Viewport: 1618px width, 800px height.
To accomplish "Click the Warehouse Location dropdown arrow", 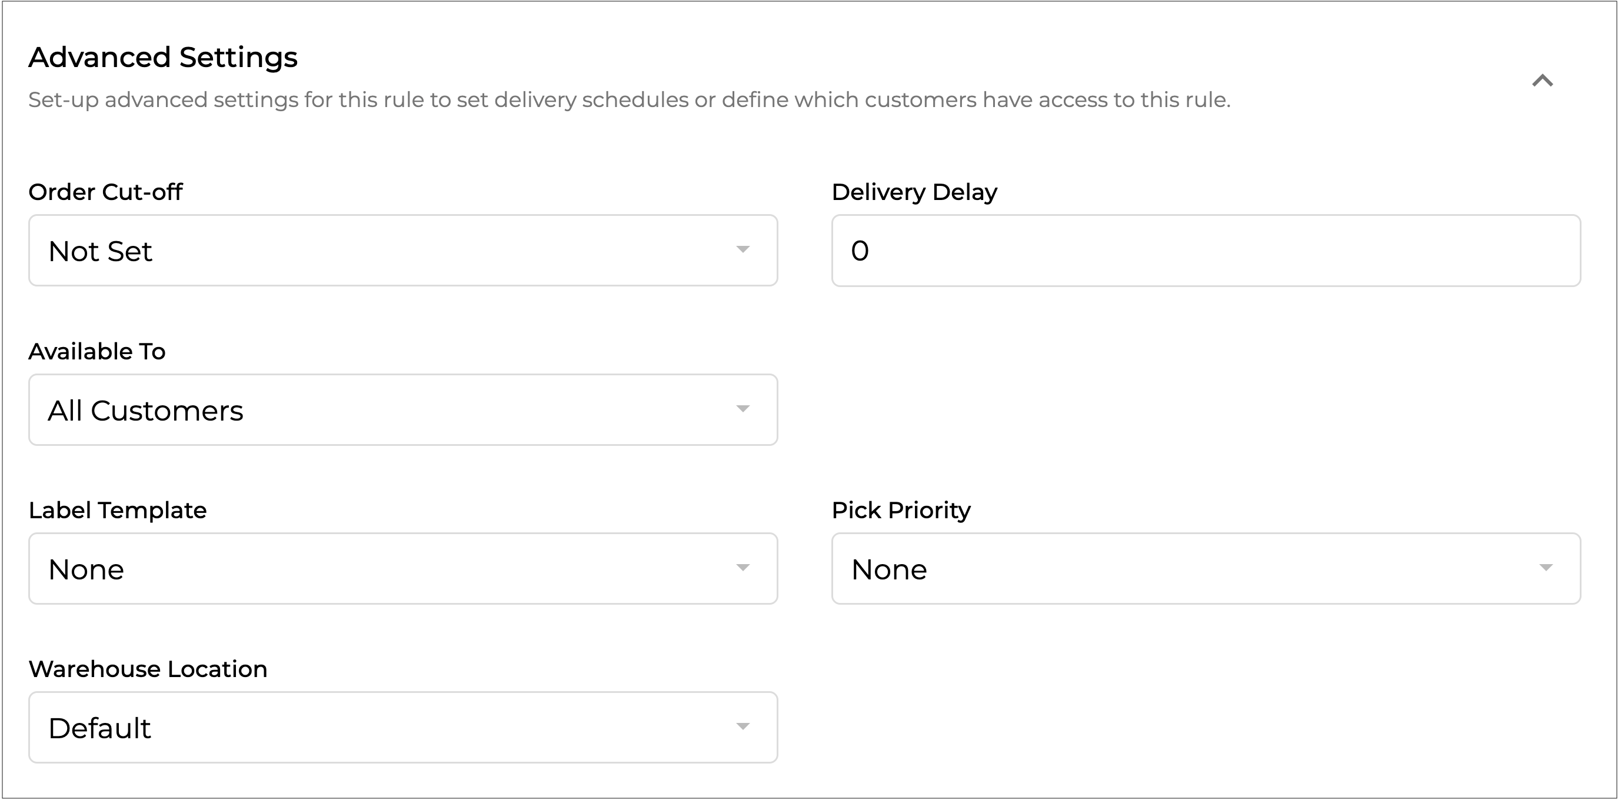I will [743, 727].
